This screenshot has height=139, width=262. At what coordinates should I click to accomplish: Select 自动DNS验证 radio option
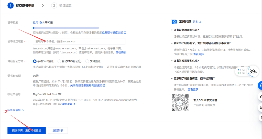point(59,61)
